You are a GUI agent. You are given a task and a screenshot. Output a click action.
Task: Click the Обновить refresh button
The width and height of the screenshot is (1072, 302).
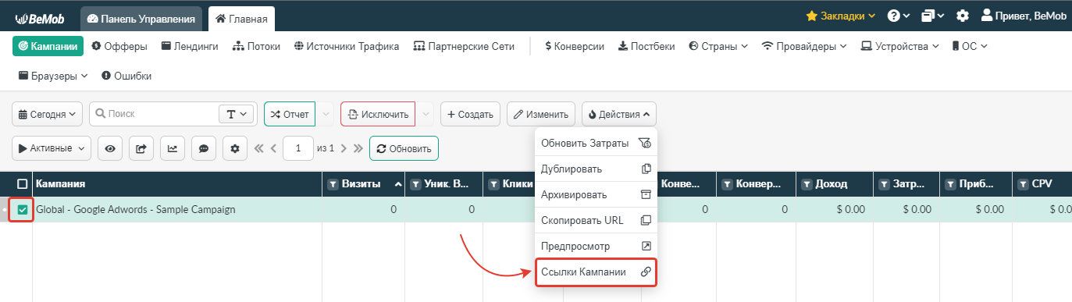tap(404, 148)
